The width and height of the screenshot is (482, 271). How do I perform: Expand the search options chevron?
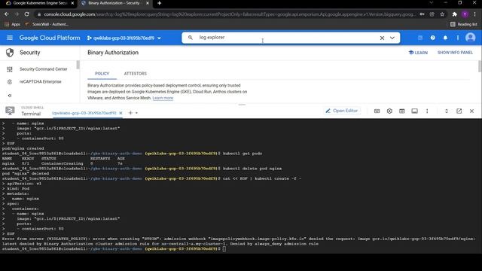[392, 38]
